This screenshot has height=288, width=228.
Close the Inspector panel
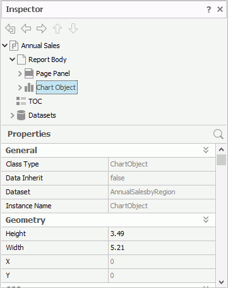(x=220, y=9)
